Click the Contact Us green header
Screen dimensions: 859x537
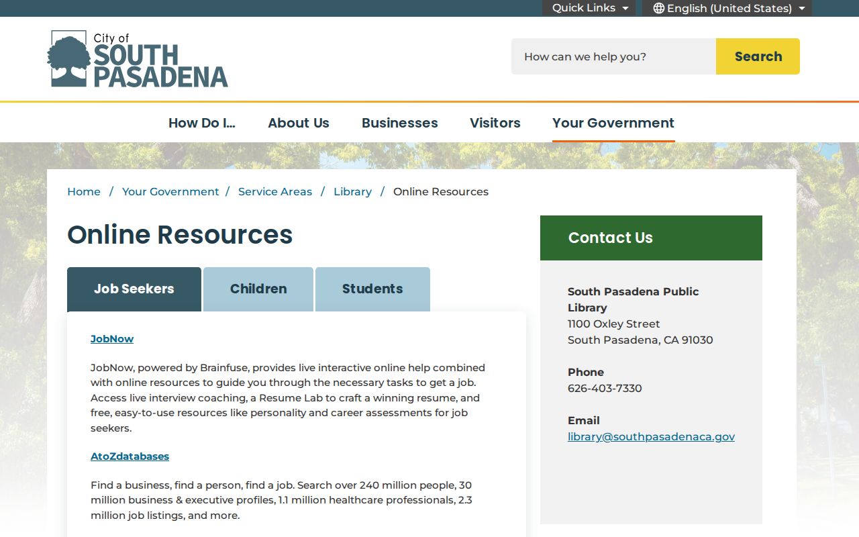pos(651,238)
